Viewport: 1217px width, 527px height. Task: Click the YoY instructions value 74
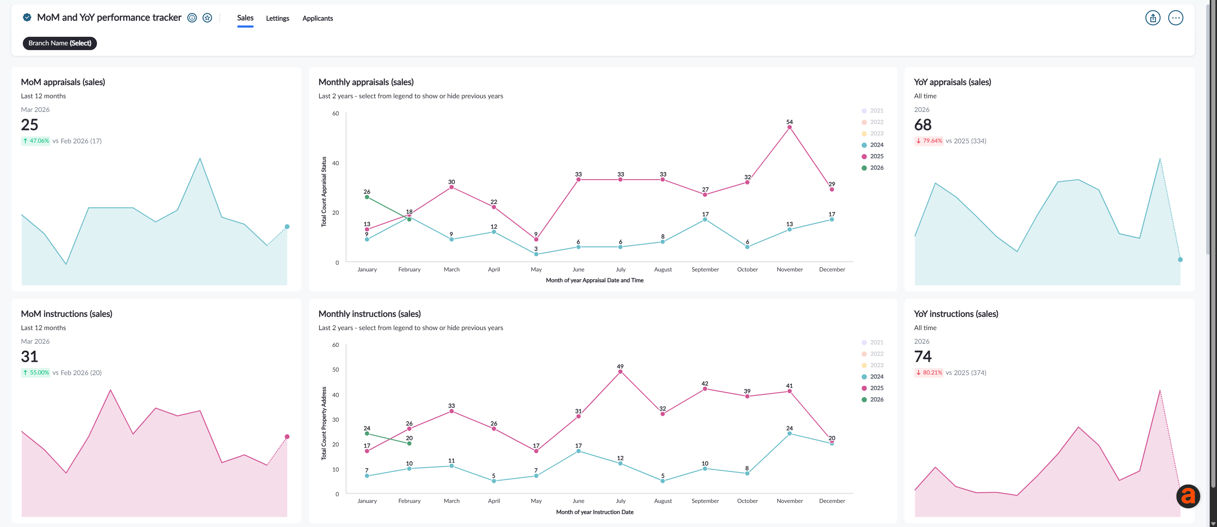point(923,356)
